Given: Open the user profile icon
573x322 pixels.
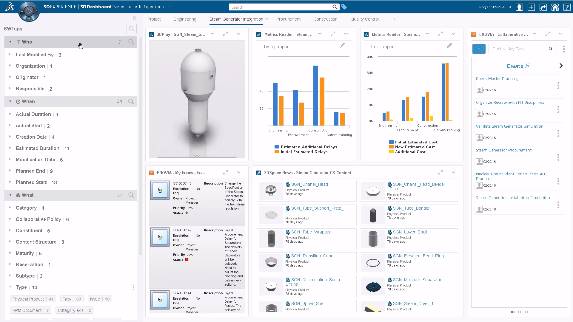Looking at the screenshot, I should click(x=519, y=7).
